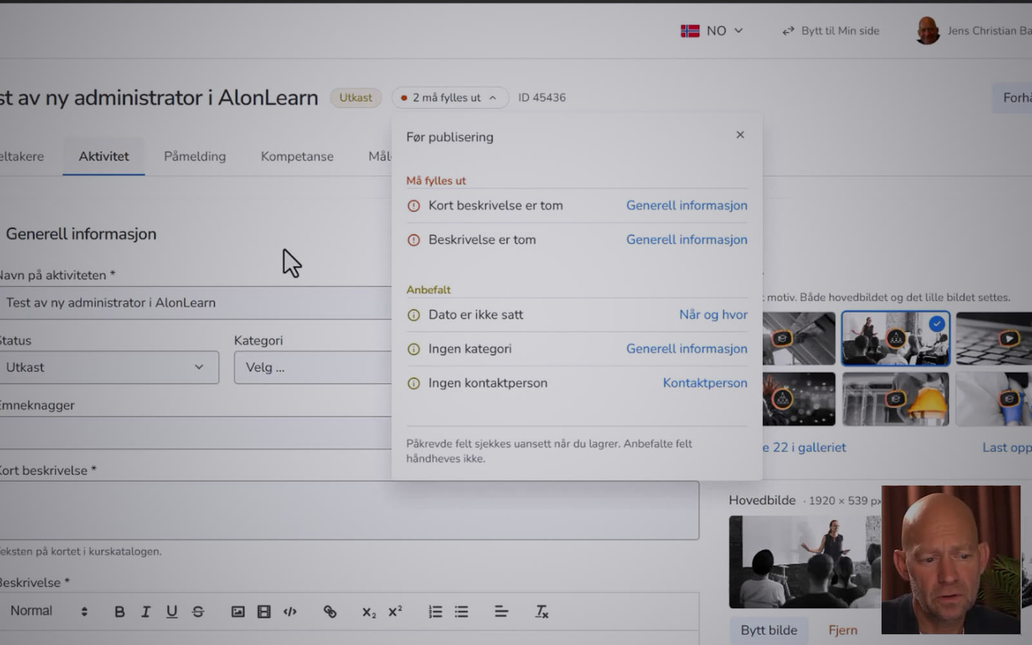Create a numbered list in the editor

click(x=435, y=611)
